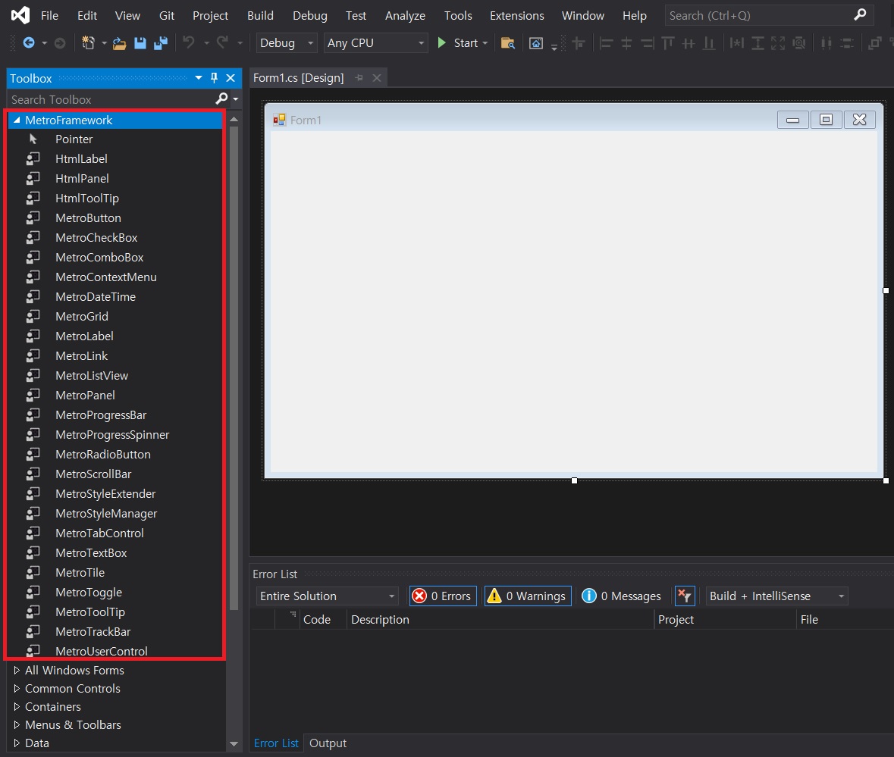
Task: Toggle the 0 Errors filter button
Action: tap(443, 596)
